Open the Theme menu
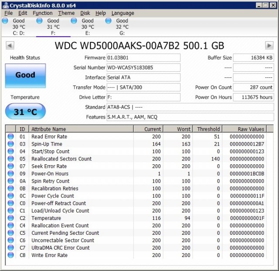The height and width of the screenshot is (271, 279). pos(66,13)
